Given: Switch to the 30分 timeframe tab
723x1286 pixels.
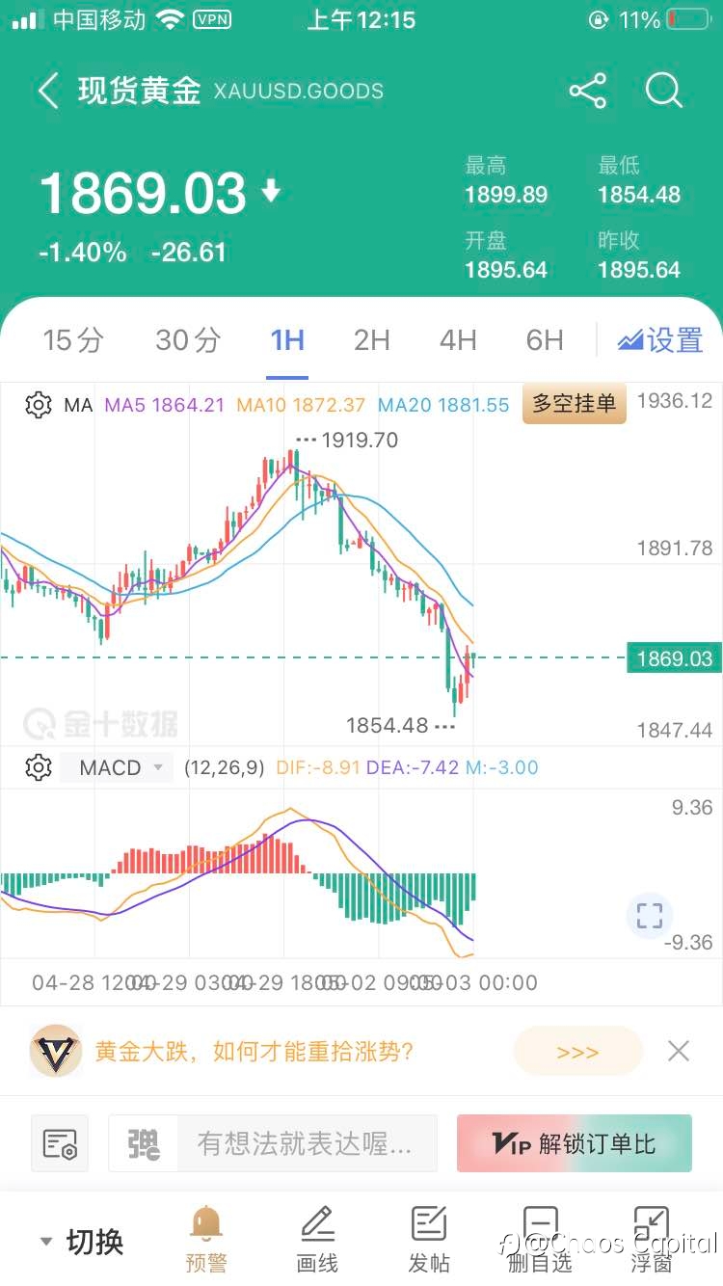Looking at the screenshot, I should coord(188,339).
